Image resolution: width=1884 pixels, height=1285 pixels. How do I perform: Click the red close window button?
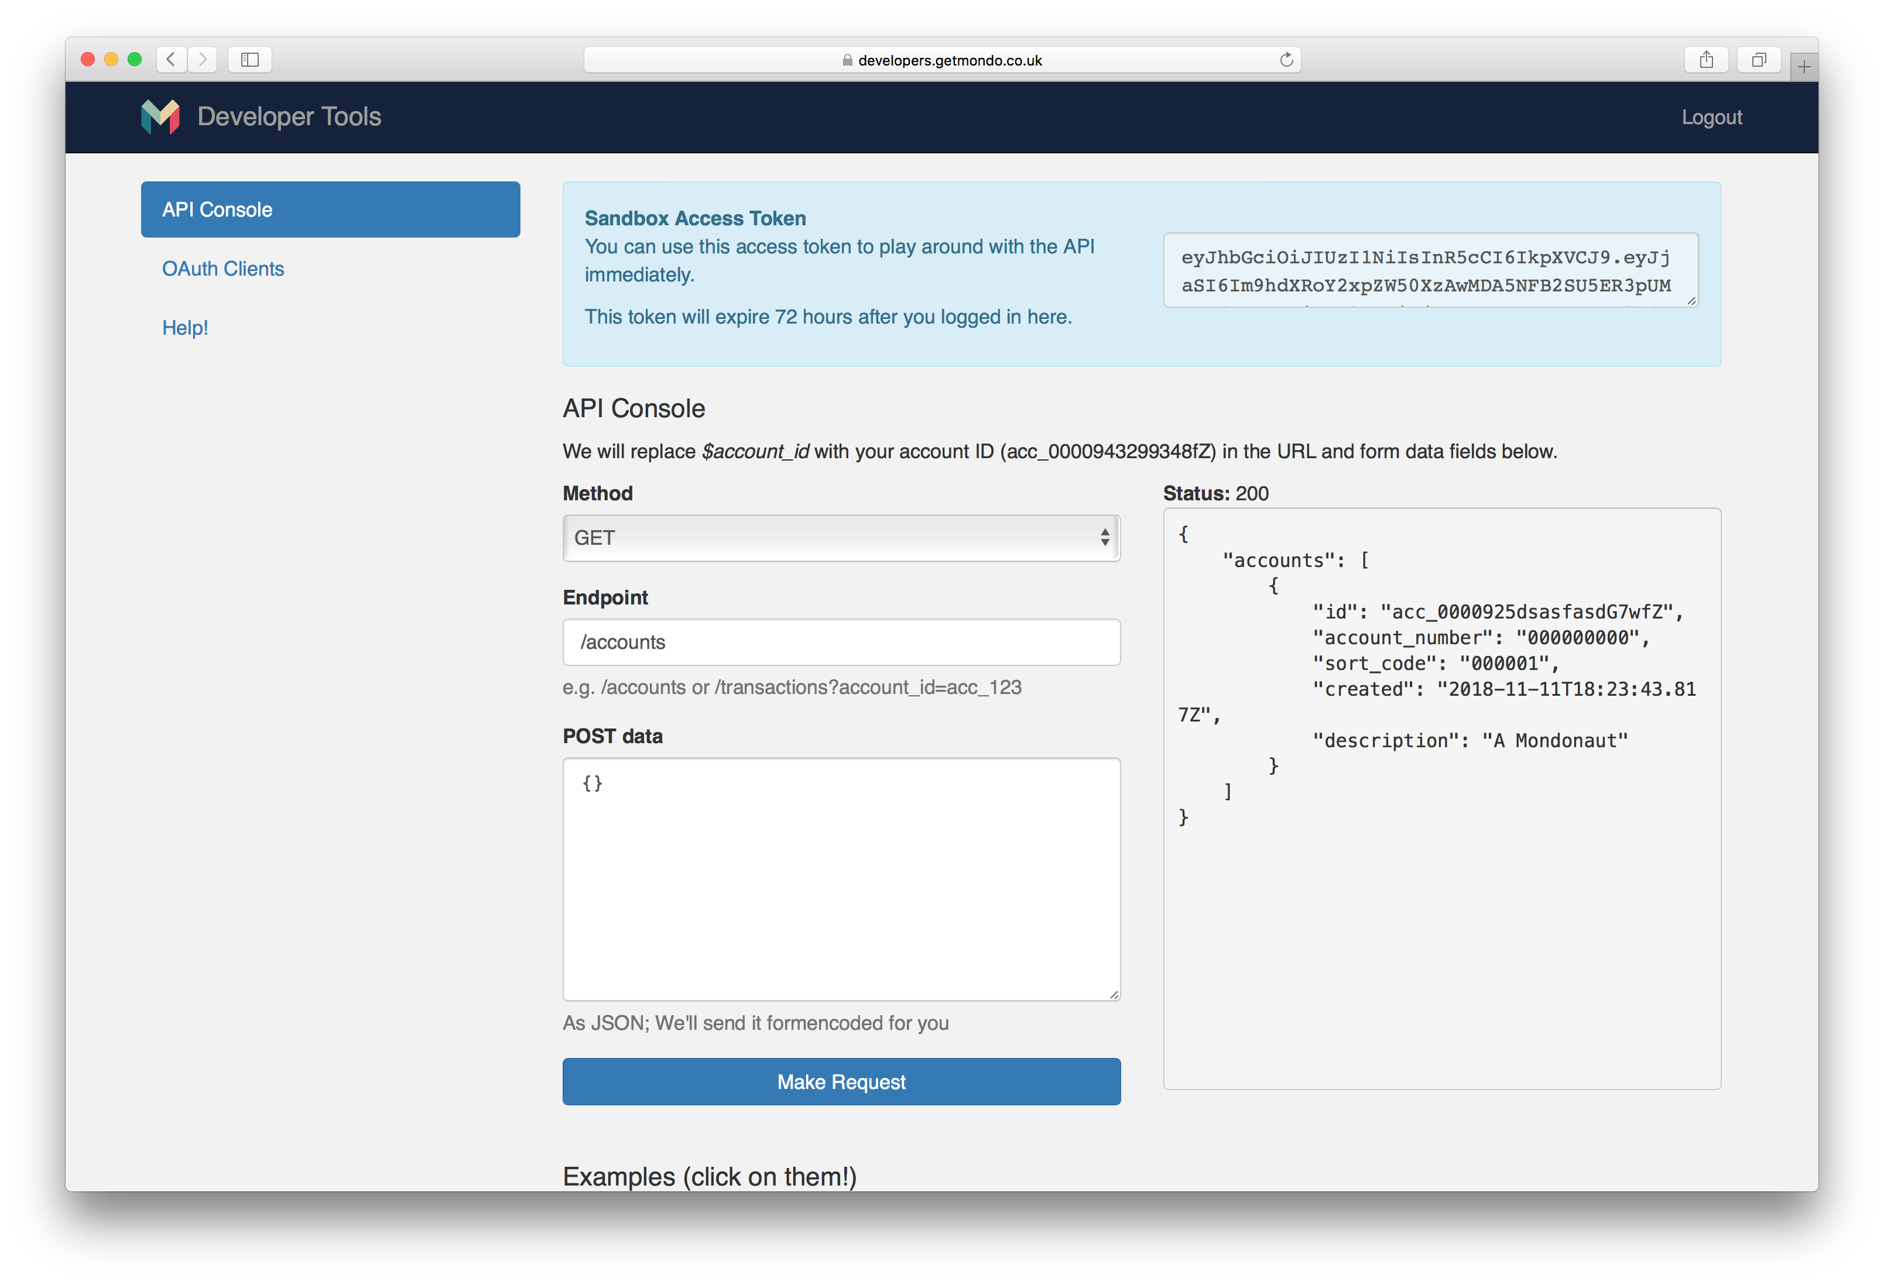pyautogui.click(x=88, y=59)
